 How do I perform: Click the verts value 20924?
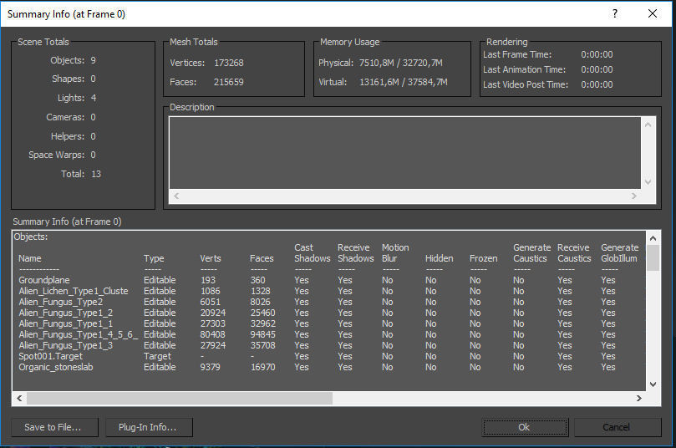[212, 313]
